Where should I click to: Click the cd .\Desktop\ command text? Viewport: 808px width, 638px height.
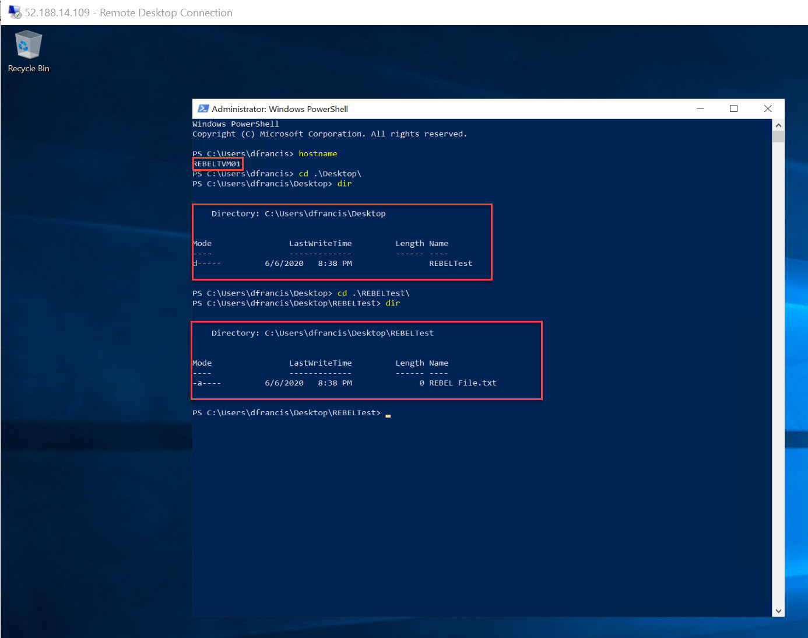[x=329, y=173]
